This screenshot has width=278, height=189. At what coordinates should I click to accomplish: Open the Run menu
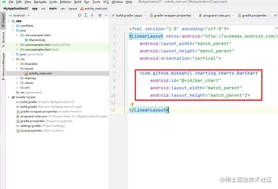coord(87,2)
